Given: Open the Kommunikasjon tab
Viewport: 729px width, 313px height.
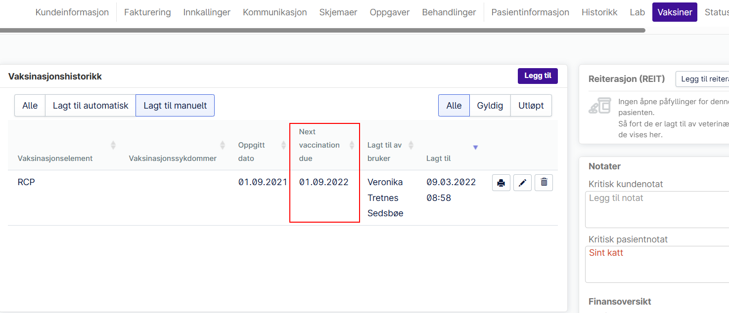Looking at the screenshot, I should (x=275, y=12).
